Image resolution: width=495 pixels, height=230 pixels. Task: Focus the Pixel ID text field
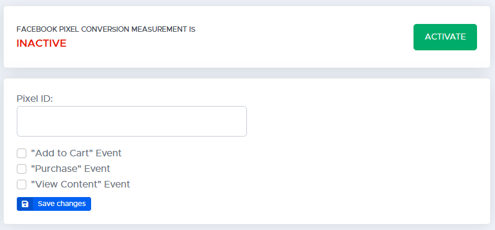point(132,121)
